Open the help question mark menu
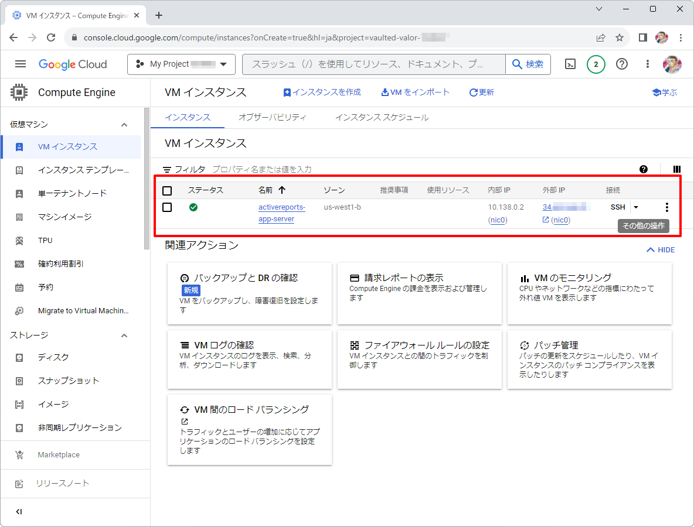Viewport: 694px width, 527px height. [622, 64]
